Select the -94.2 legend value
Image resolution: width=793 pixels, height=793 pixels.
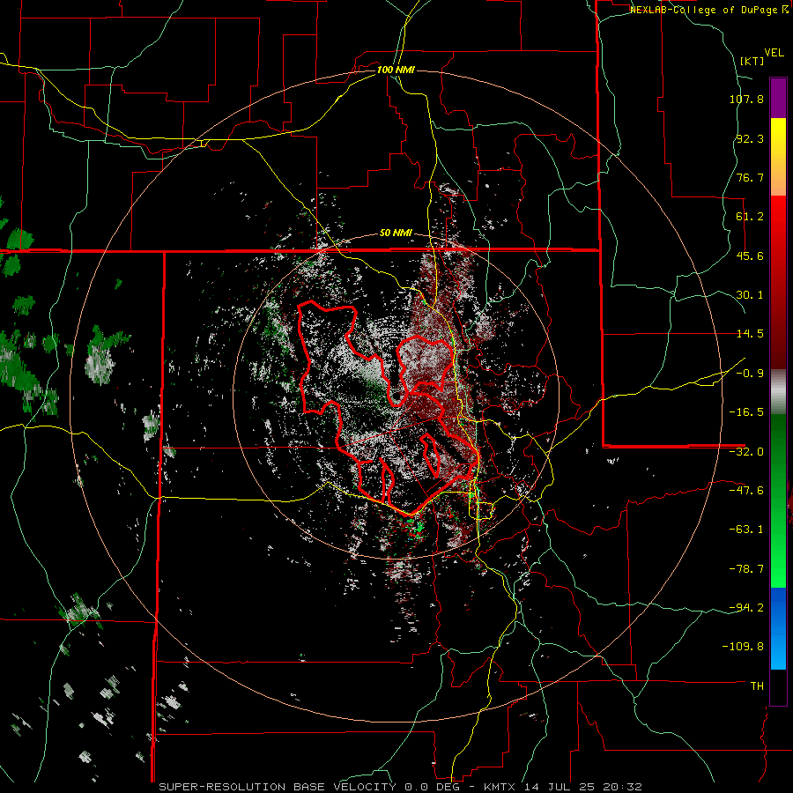[x=746, y=607]
